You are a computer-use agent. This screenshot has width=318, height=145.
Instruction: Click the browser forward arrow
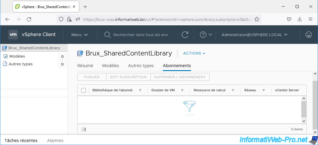pos(18,19)
